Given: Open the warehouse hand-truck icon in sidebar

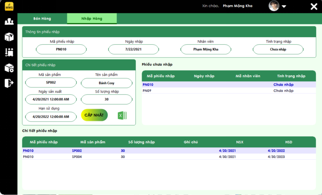Looking at the screenshot, I should pyautogui.click(x=9, y=52).
